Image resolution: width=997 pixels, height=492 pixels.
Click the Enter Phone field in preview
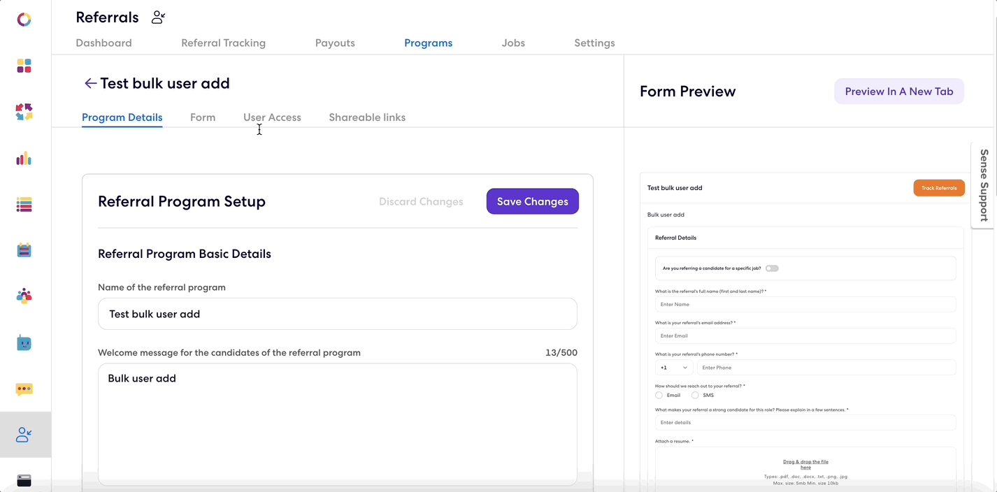pos(826,368)
